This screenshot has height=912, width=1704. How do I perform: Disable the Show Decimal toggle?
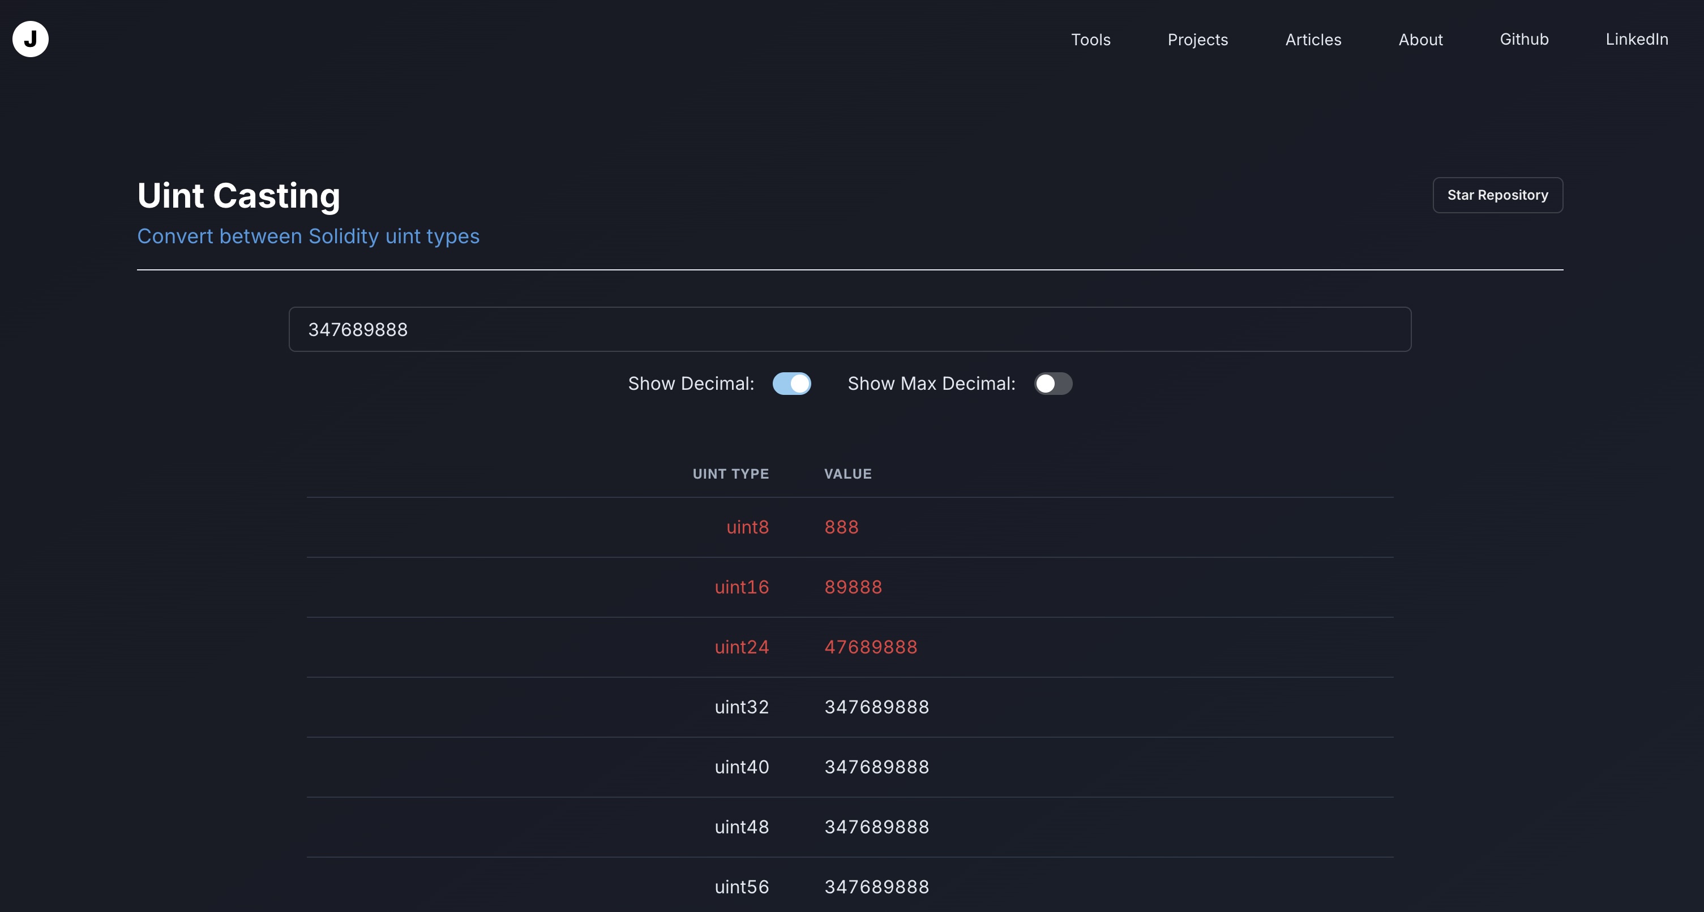[x=791, y=384]
